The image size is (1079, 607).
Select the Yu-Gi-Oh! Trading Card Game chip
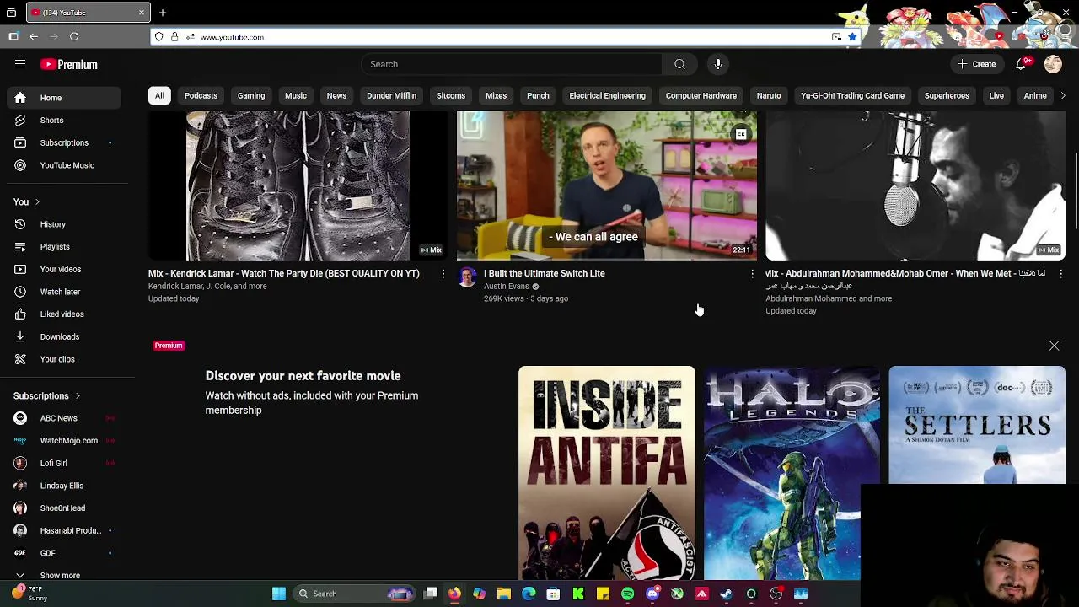[x=852, y=95]
